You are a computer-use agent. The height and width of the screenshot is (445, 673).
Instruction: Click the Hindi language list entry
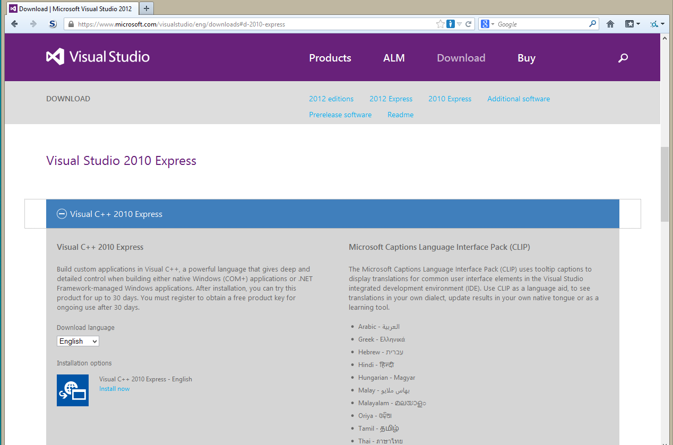pyautogui.click(x=376, y=365)
